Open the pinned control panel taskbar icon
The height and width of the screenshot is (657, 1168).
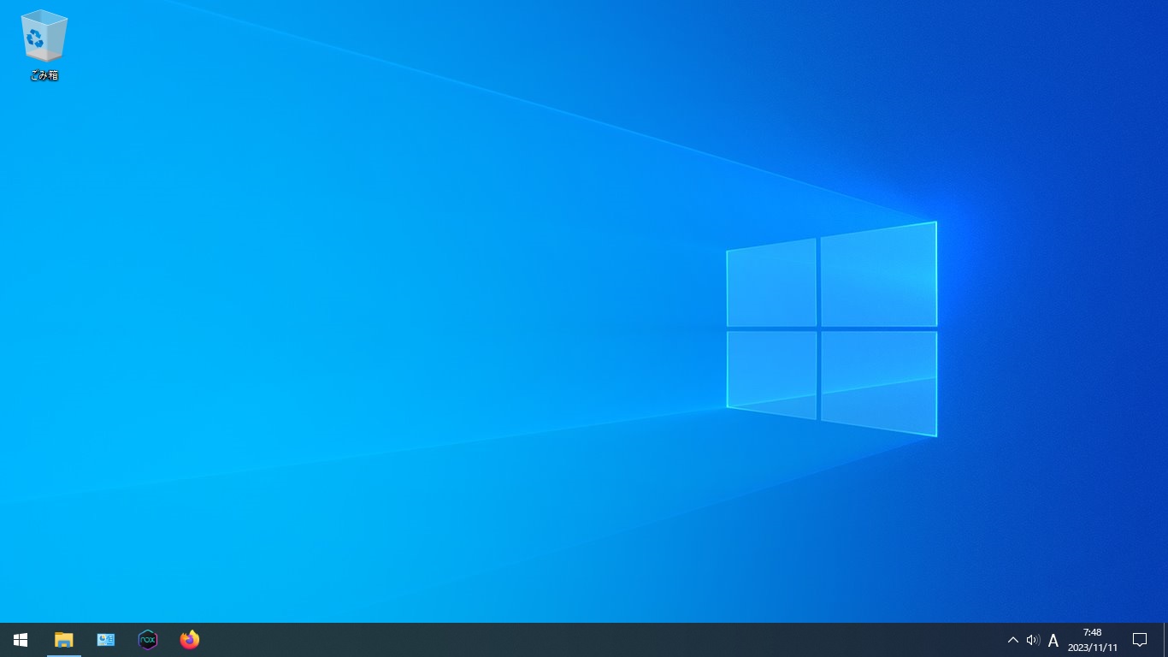(106, 640)
